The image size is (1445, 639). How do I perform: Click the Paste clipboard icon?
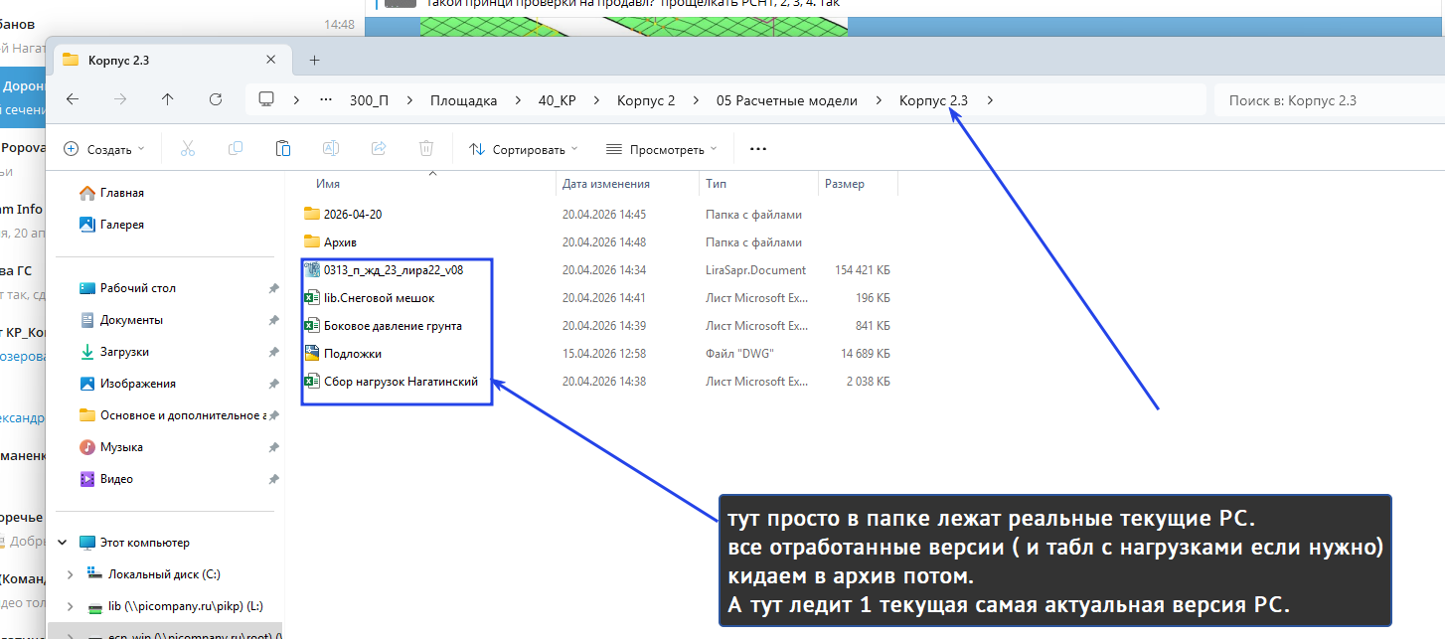(x=282, y=148)
